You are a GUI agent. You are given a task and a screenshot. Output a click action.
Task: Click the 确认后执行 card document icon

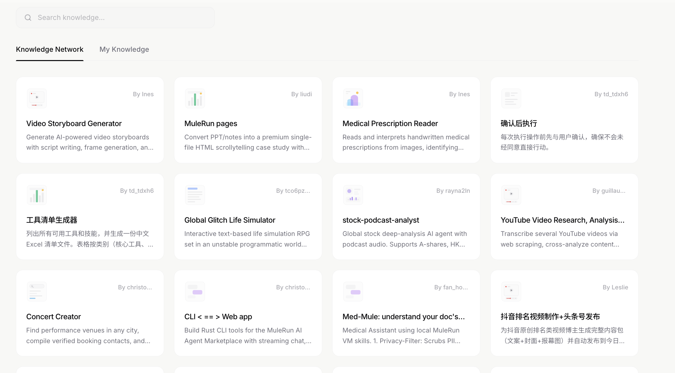pyautogui.click(x=511, y=99)
